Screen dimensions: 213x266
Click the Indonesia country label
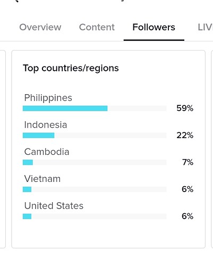[x=46, y=124]
